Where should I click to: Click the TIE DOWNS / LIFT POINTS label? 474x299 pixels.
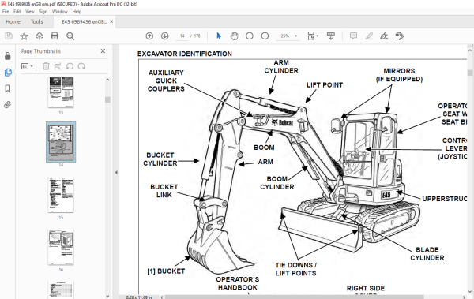295,269
